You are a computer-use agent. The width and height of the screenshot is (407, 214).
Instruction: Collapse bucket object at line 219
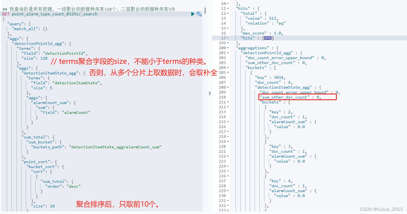[228, 141]
